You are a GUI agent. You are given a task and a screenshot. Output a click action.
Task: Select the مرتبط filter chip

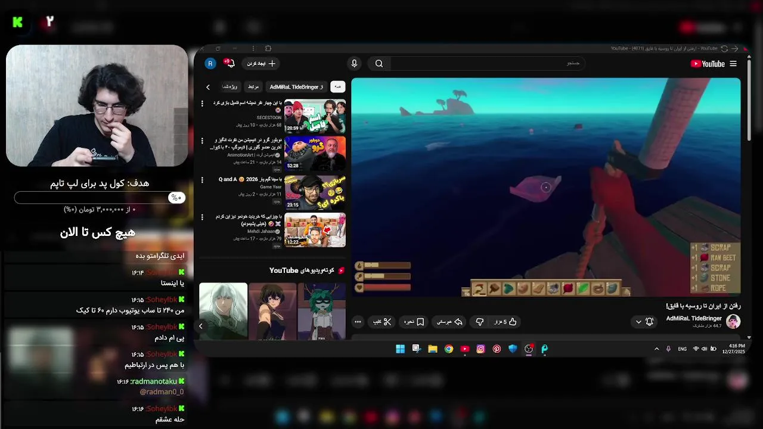253,87
